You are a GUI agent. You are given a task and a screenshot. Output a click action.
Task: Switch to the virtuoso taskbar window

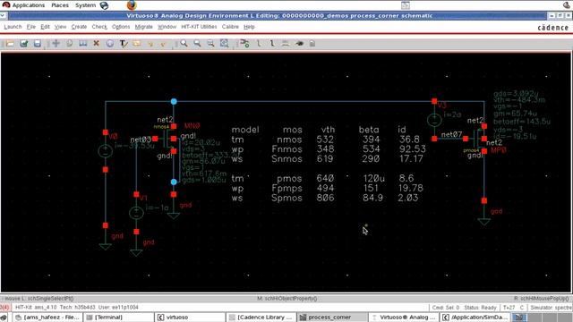click(190, 317)
